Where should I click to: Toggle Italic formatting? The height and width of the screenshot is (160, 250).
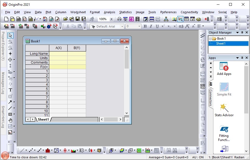coord(151,26)
